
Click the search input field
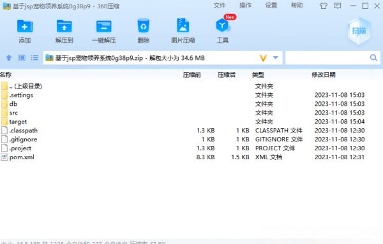327,58
